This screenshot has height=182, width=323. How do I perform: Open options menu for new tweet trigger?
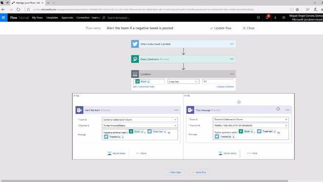pyautogui.click(x=232, y=44)
